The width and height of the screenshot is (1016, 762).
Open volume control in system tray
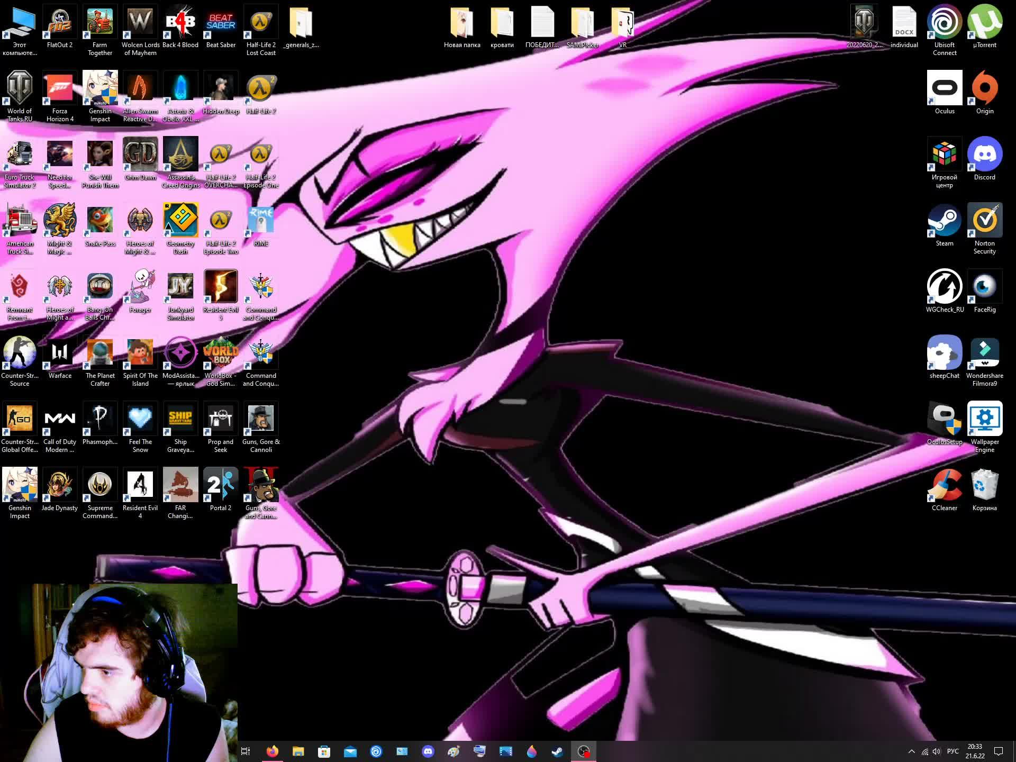(x=937, y=751)
